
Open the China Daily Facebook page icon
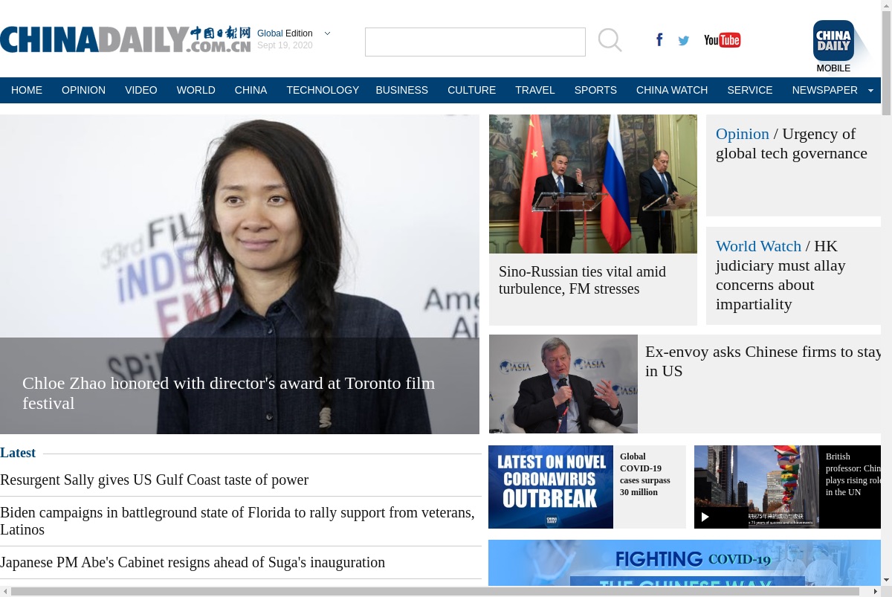[x=659, y=39]
